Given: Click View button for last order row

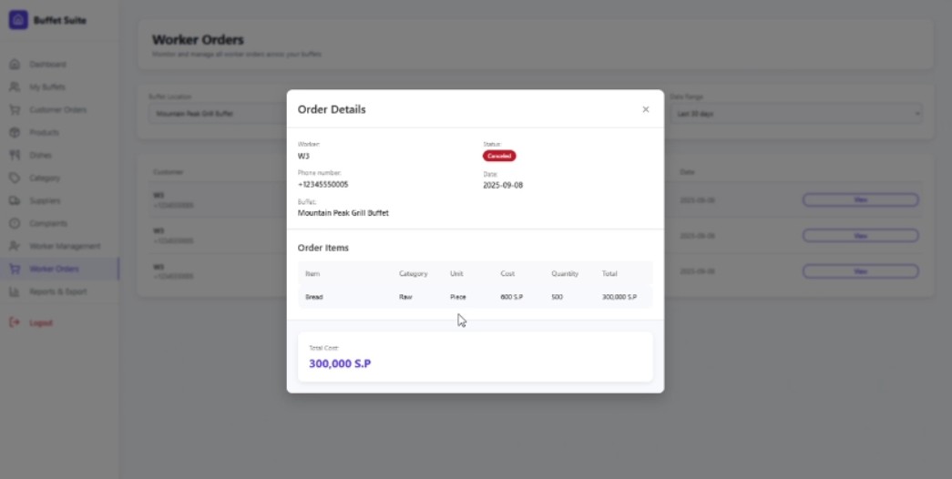Looking at the screenshot, I should pos(860,271).
